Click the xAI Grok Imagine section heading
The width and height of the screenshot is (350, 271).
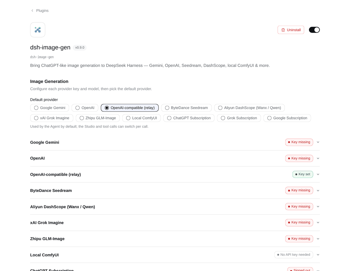pos(47,223)
